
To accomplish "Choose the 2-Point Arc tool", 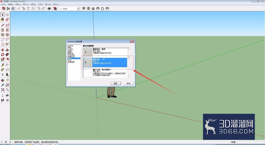I will pos(7,40).
